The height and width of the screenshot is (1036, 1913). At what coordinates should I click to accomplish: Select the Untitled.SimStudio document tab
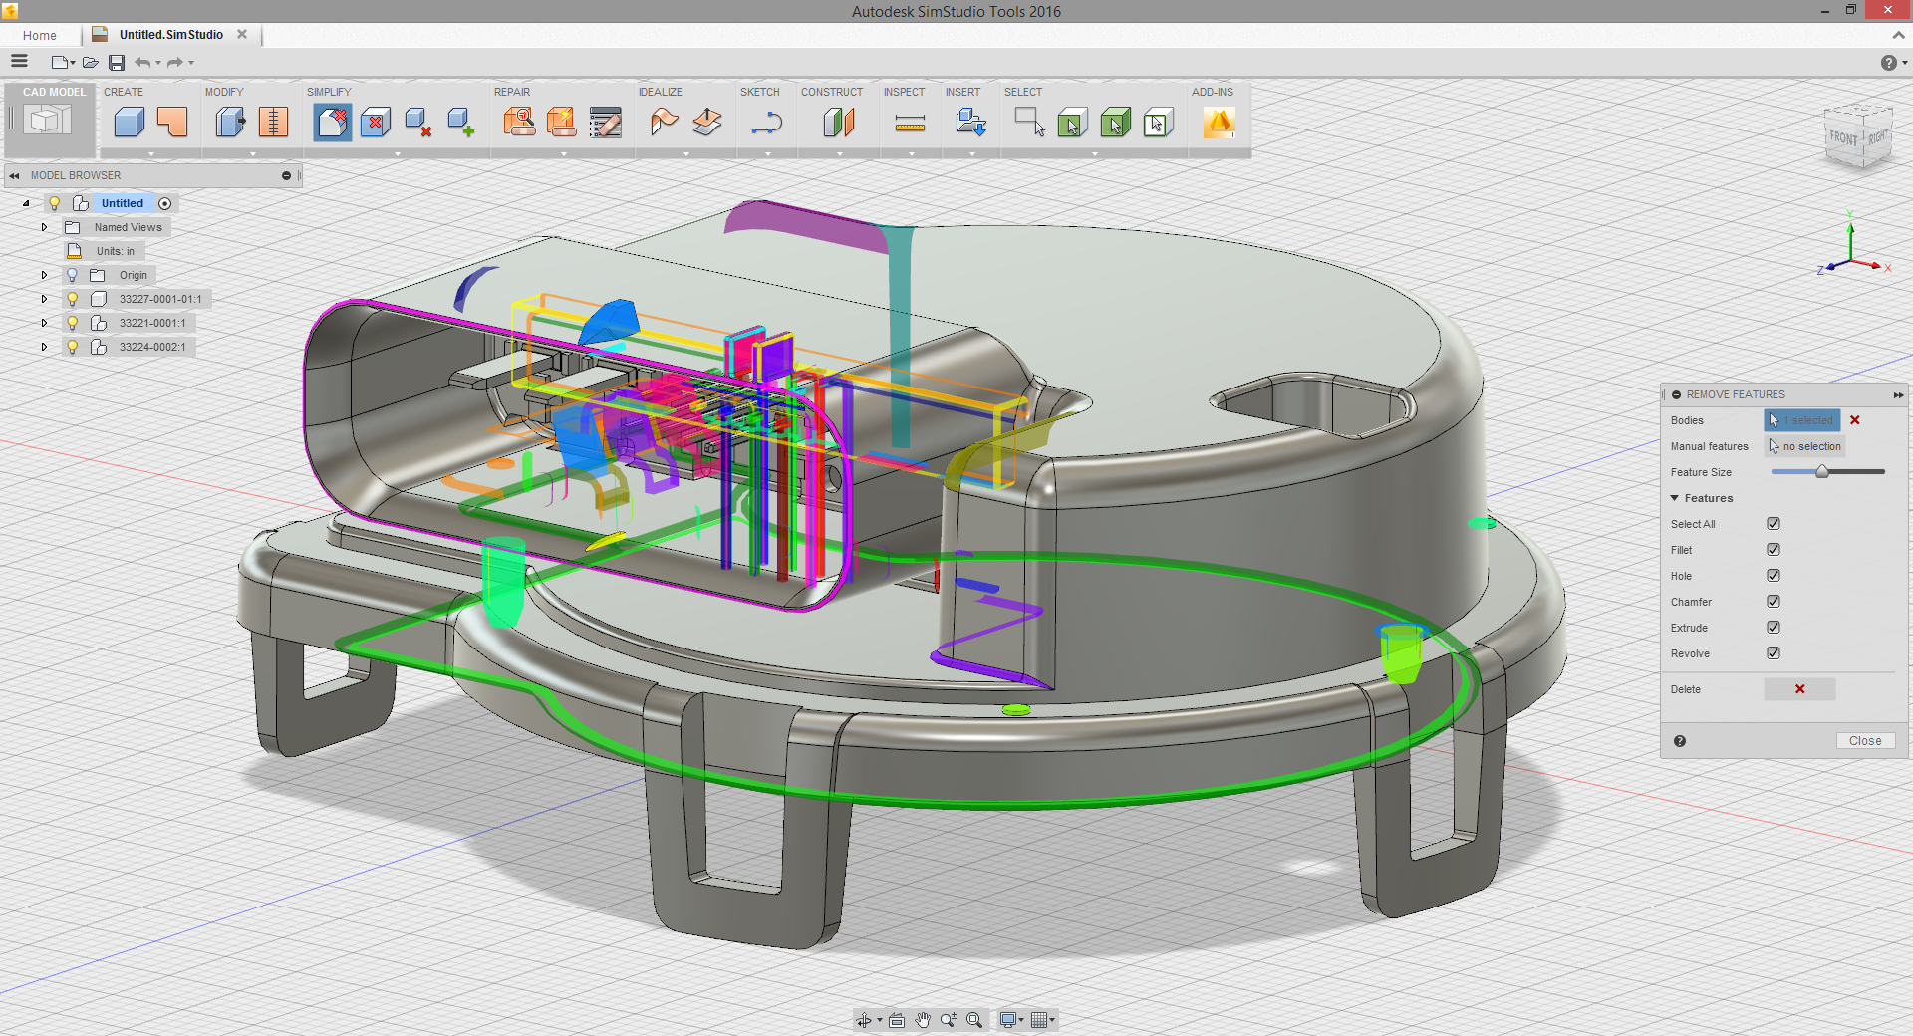(x=169, y=35)
